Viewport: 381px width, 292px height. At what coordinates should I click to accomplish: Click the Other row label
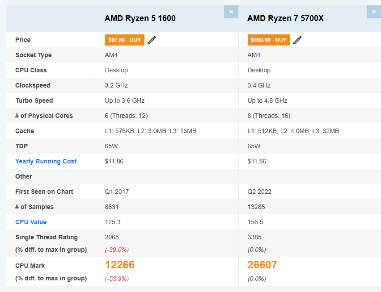coord(24,176)
